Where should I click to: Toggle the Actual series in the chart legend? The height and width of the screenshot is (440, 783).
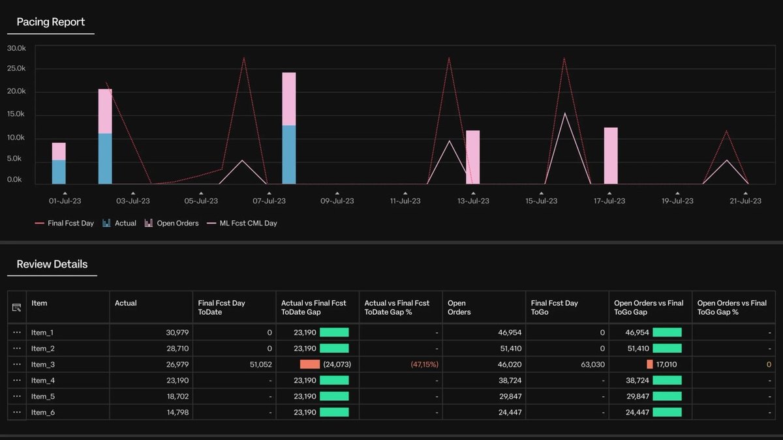pos(119,223)
